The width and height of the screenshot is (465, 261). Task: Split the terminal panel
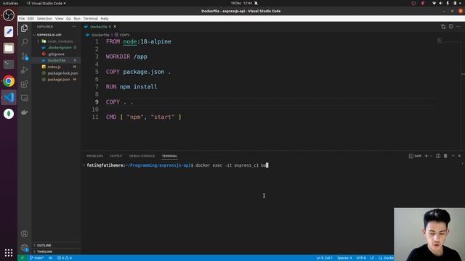click(438, 156)
